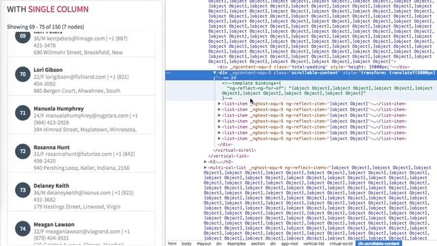
Task: Click the rosannahunt@futurize.com email line
Action: coord(84,154)
